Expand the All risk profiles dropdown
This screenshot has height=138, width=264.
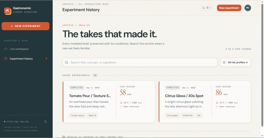tap(236, 62)
